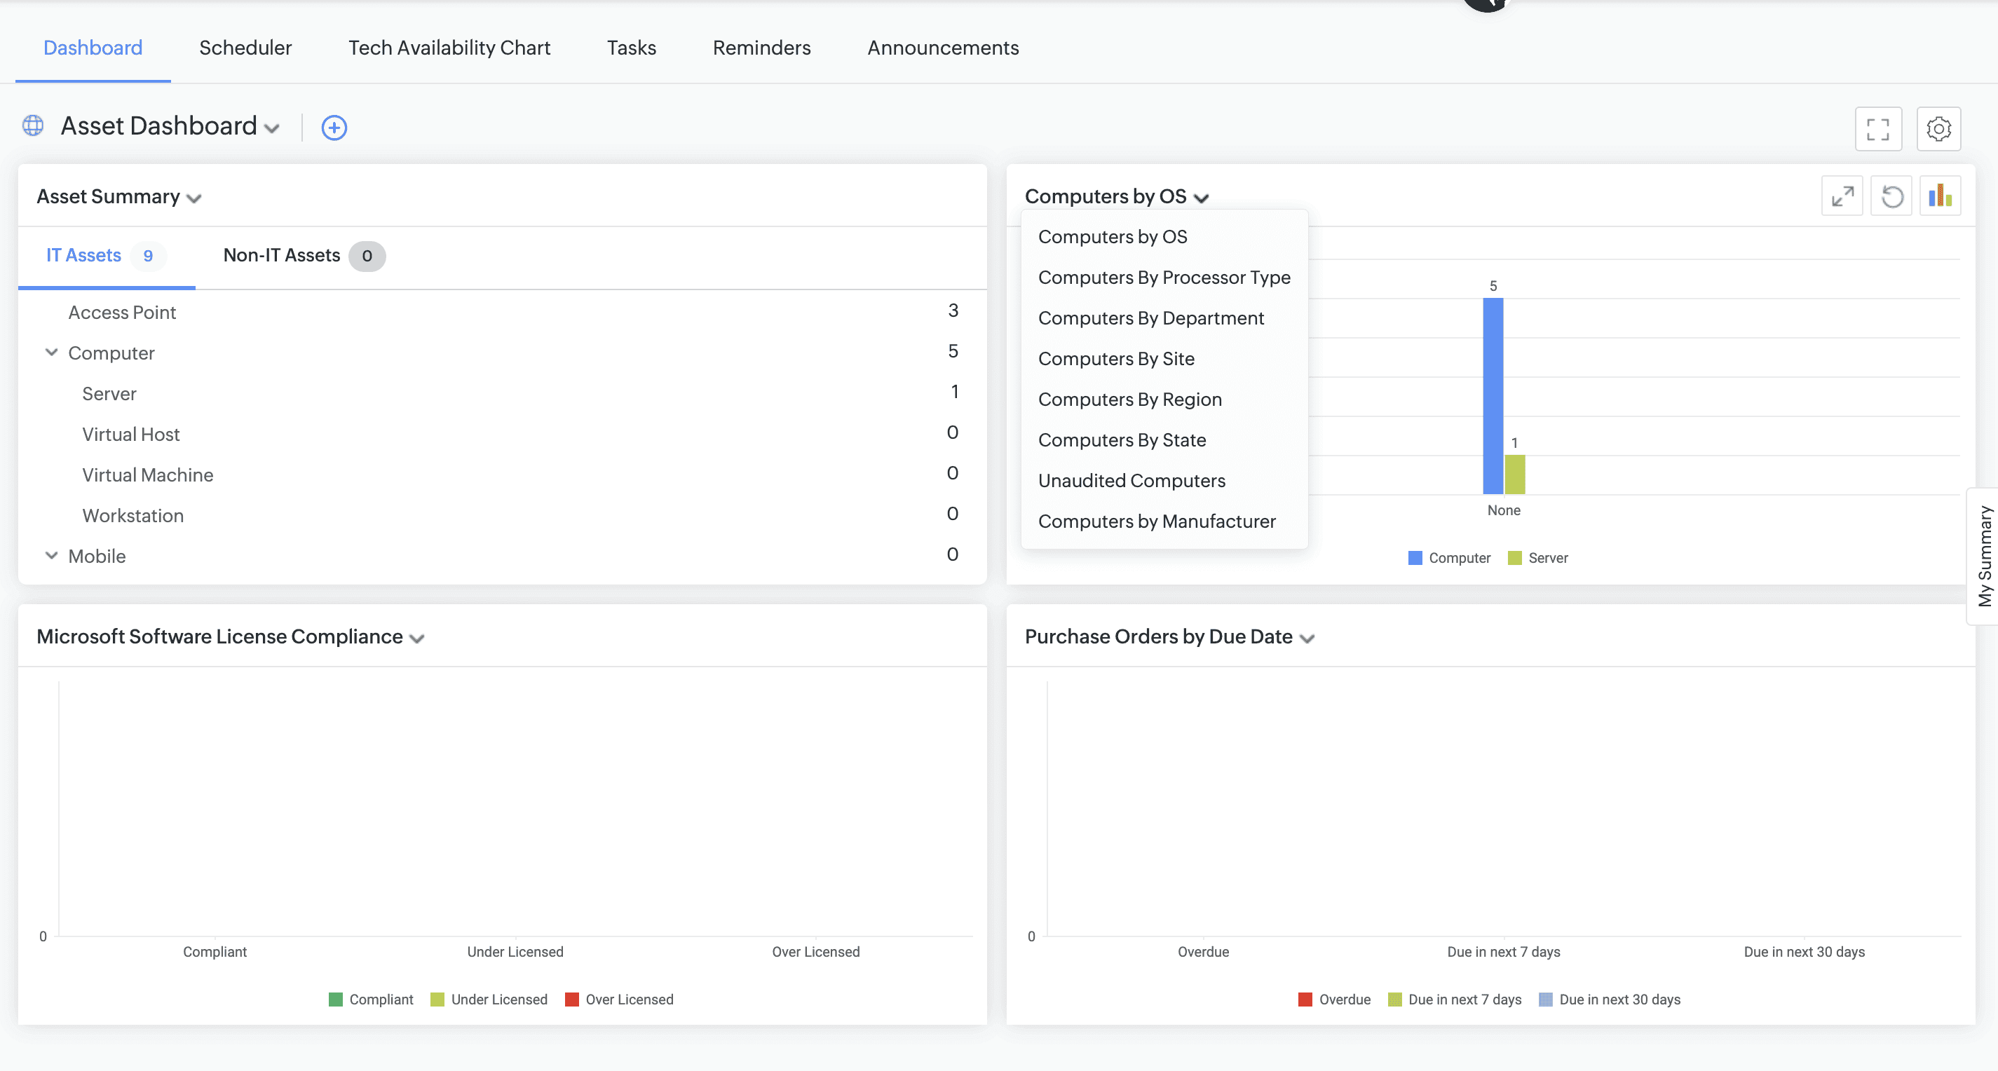Select Unaudited Computers in the dropdown menu
The width and height of the screenshot is (1998, 1071).
[x=1131, y=481]
